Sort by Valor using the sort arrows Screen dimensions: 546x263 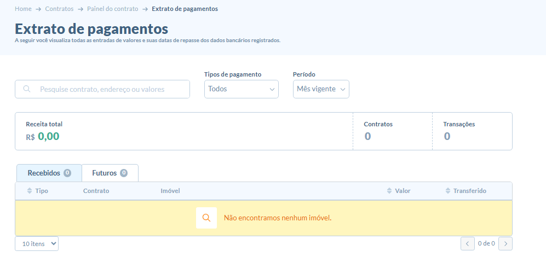[389, 191]
